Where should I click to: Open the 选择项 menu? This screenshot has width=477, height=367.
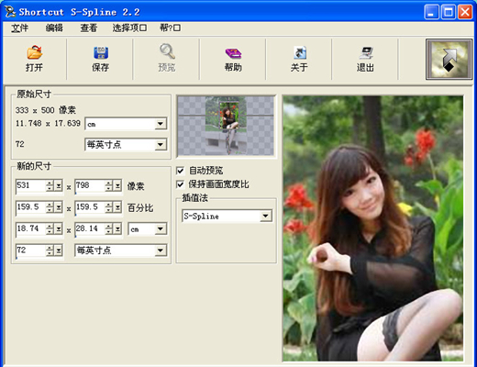[x=129, y=28]
